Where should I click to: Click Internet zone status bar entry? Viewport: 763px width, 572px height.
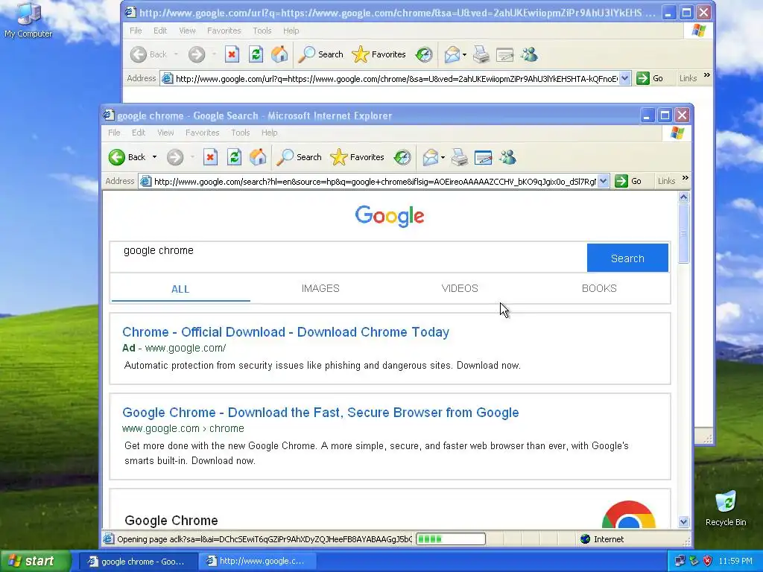pos(602,539)
